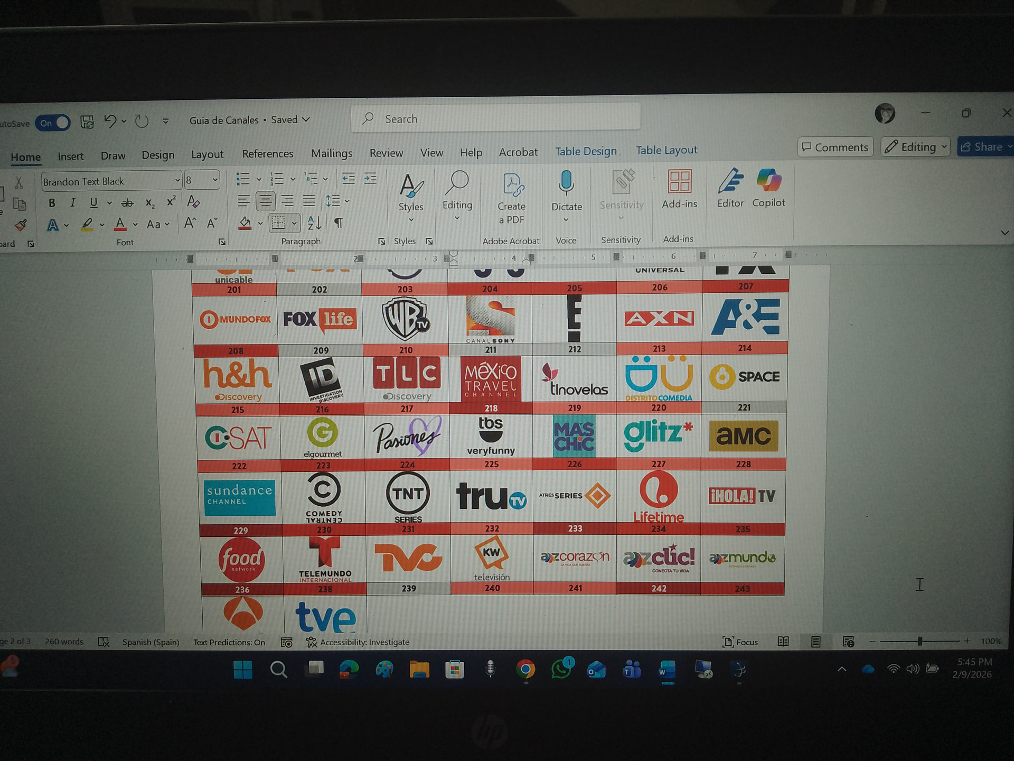This screenshot has height=761, width=1014.
Task: Turn off the AutoSave toggle
Action: tap(54, 123)
